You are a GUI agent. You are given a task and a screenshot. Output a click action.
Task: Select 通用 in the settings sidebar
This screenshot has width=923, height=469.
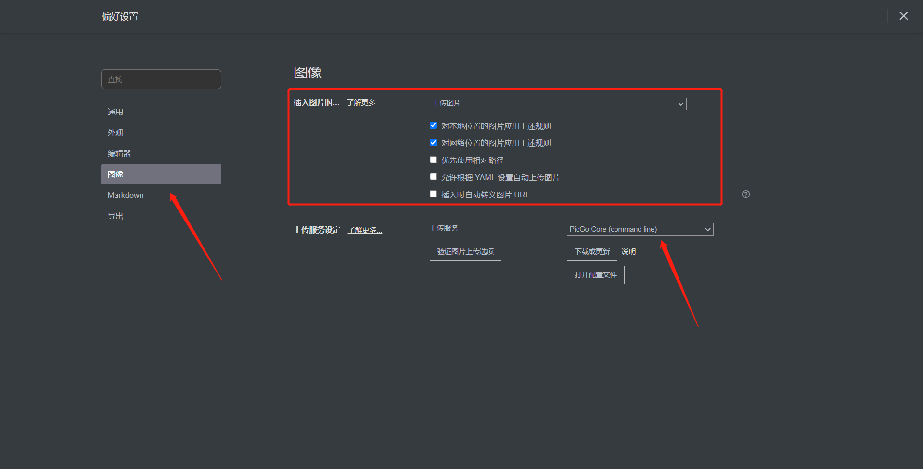click(161, 112)
